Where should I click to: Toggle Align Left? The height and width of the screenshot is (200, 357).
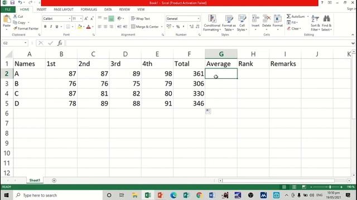tap(99, 27)
